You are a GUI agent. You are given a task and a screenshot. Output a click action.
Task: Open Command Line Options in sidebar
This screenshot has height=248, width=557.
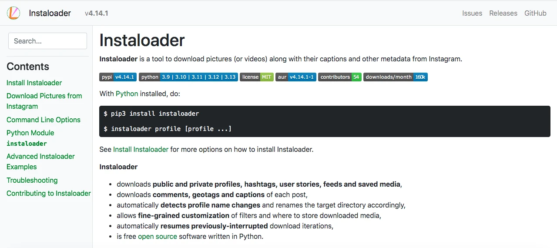[x=44, y=120]
